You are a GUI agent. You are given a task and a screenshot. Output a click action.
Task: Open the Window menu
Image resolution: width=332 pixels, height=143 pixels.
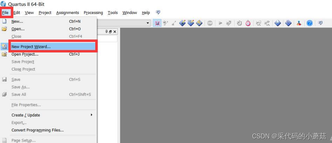pyautogui.click(x=130, y=13)
